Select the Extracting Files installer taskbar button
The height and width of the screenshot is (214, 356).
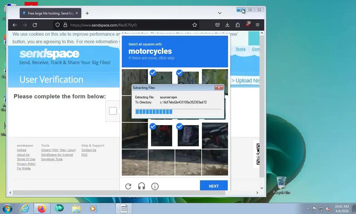pyautogui.click(x=124, y=208)
